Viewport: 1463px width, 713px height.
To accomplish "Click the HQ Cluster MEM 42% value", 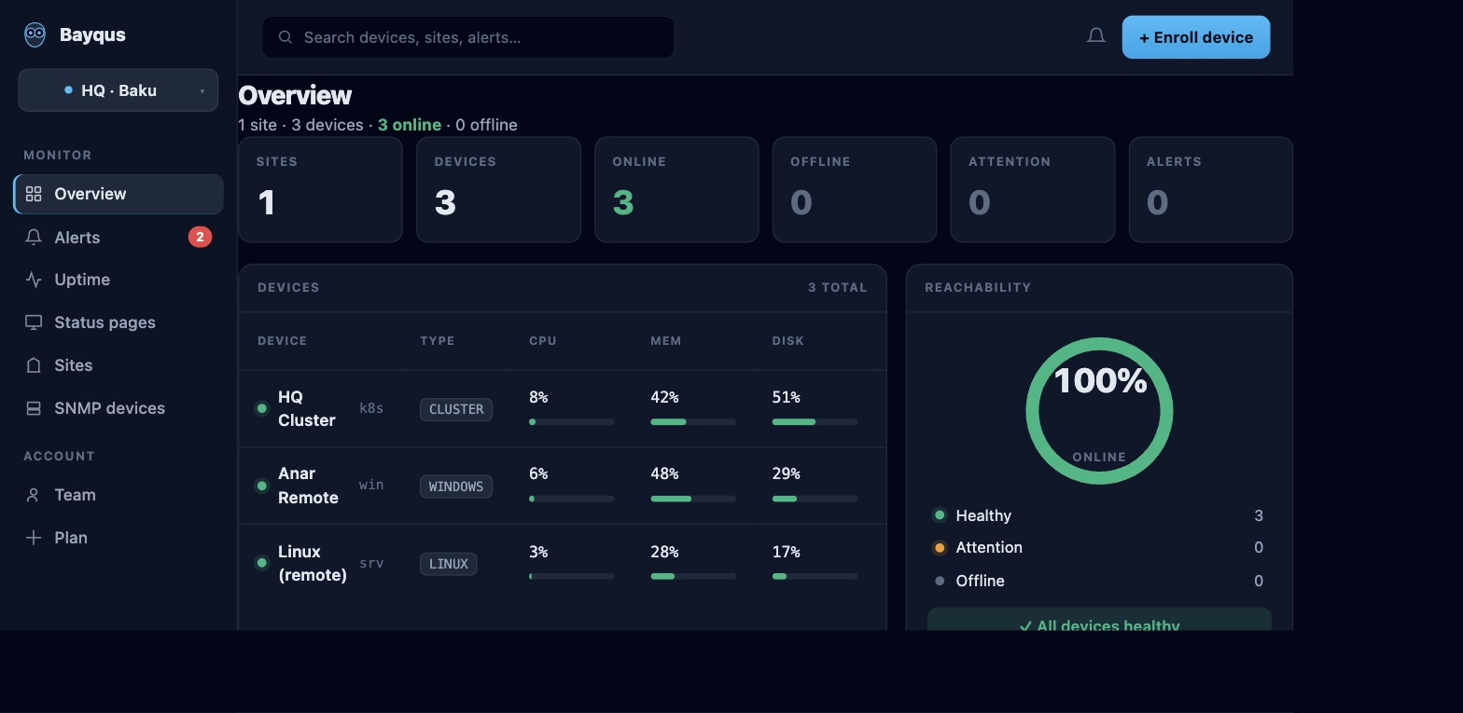I will point(664,397).
